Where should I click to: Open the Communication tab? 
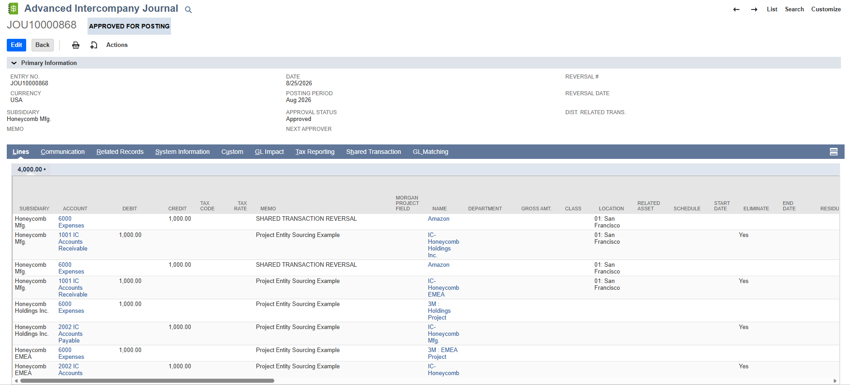click(x=63, y=152)
